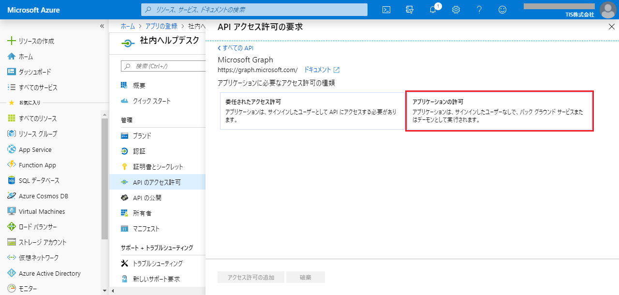Click the sidebar vertical scrollbar

pyautogui.click(x=105, y=178)
